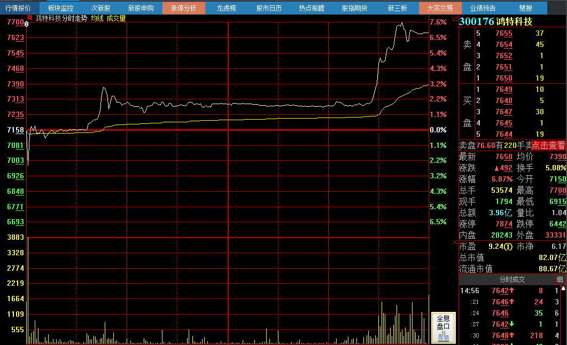Click the 今开 value 7150
This screenshot has height=345, width=567.
(x=557, y=179)
